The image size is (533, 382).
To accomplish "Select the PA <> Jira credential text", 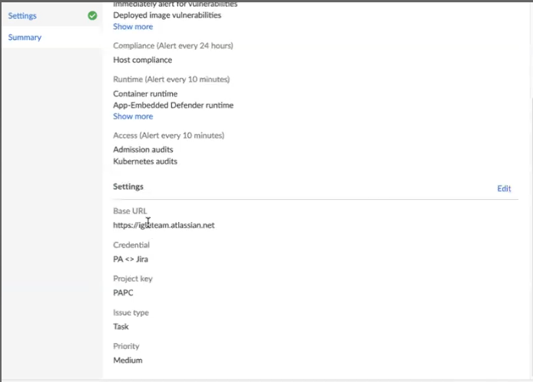I will pyautogui.click(x=131, y=259).
